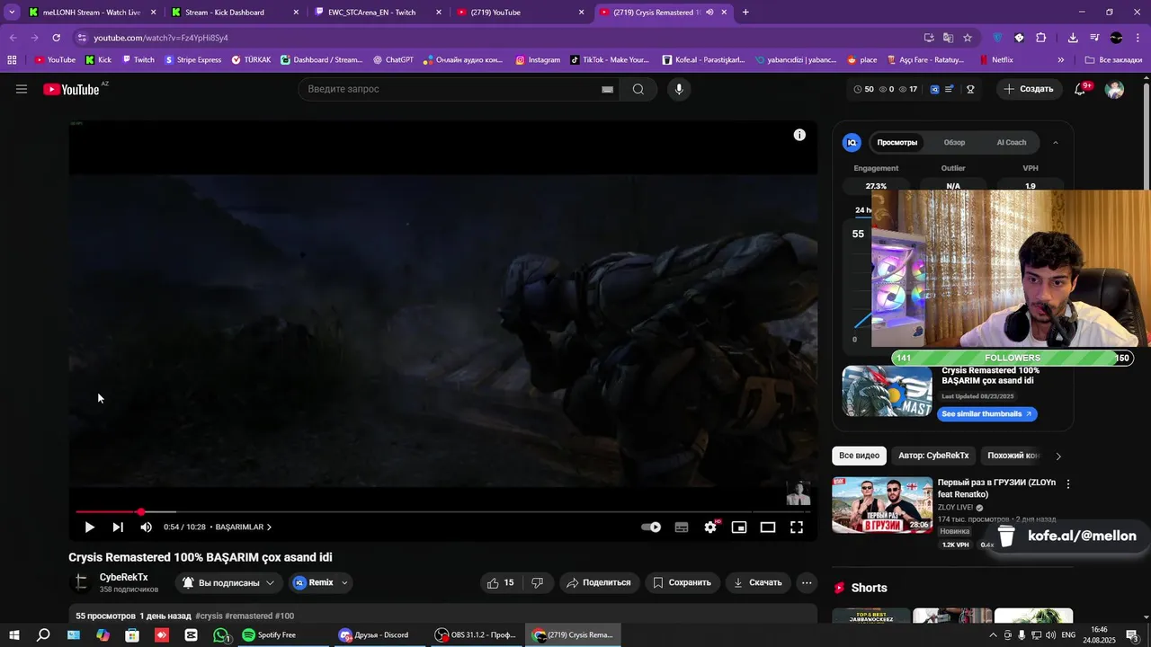Open a new browser tab
The width and height of the screenshot is (1151, 647).
point(745,13)
